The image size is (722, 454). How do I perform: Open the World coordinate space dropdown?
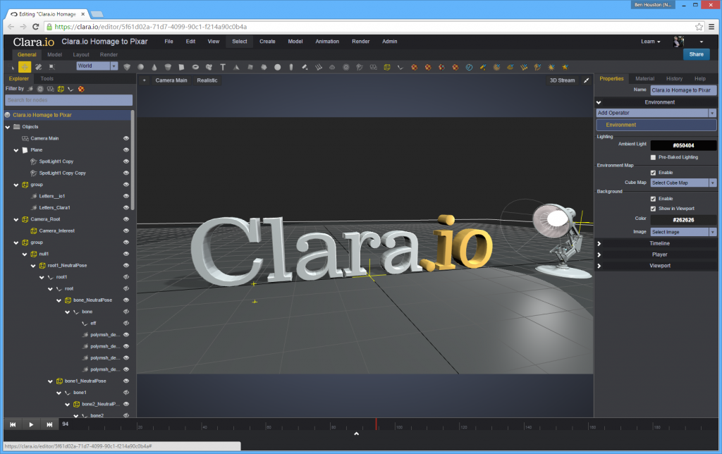97,66
